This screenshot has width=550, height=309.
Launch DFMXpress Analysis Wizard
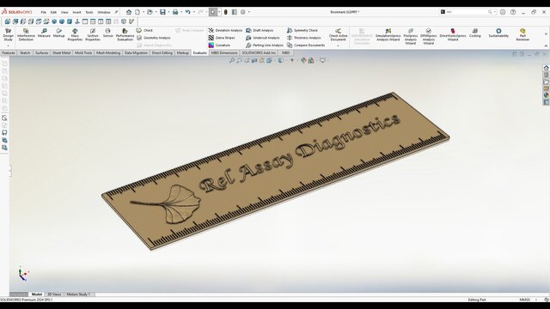[428, 36]
